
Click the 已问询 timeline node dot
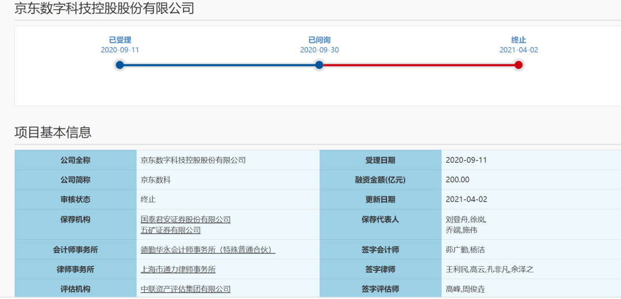(319, 65)
